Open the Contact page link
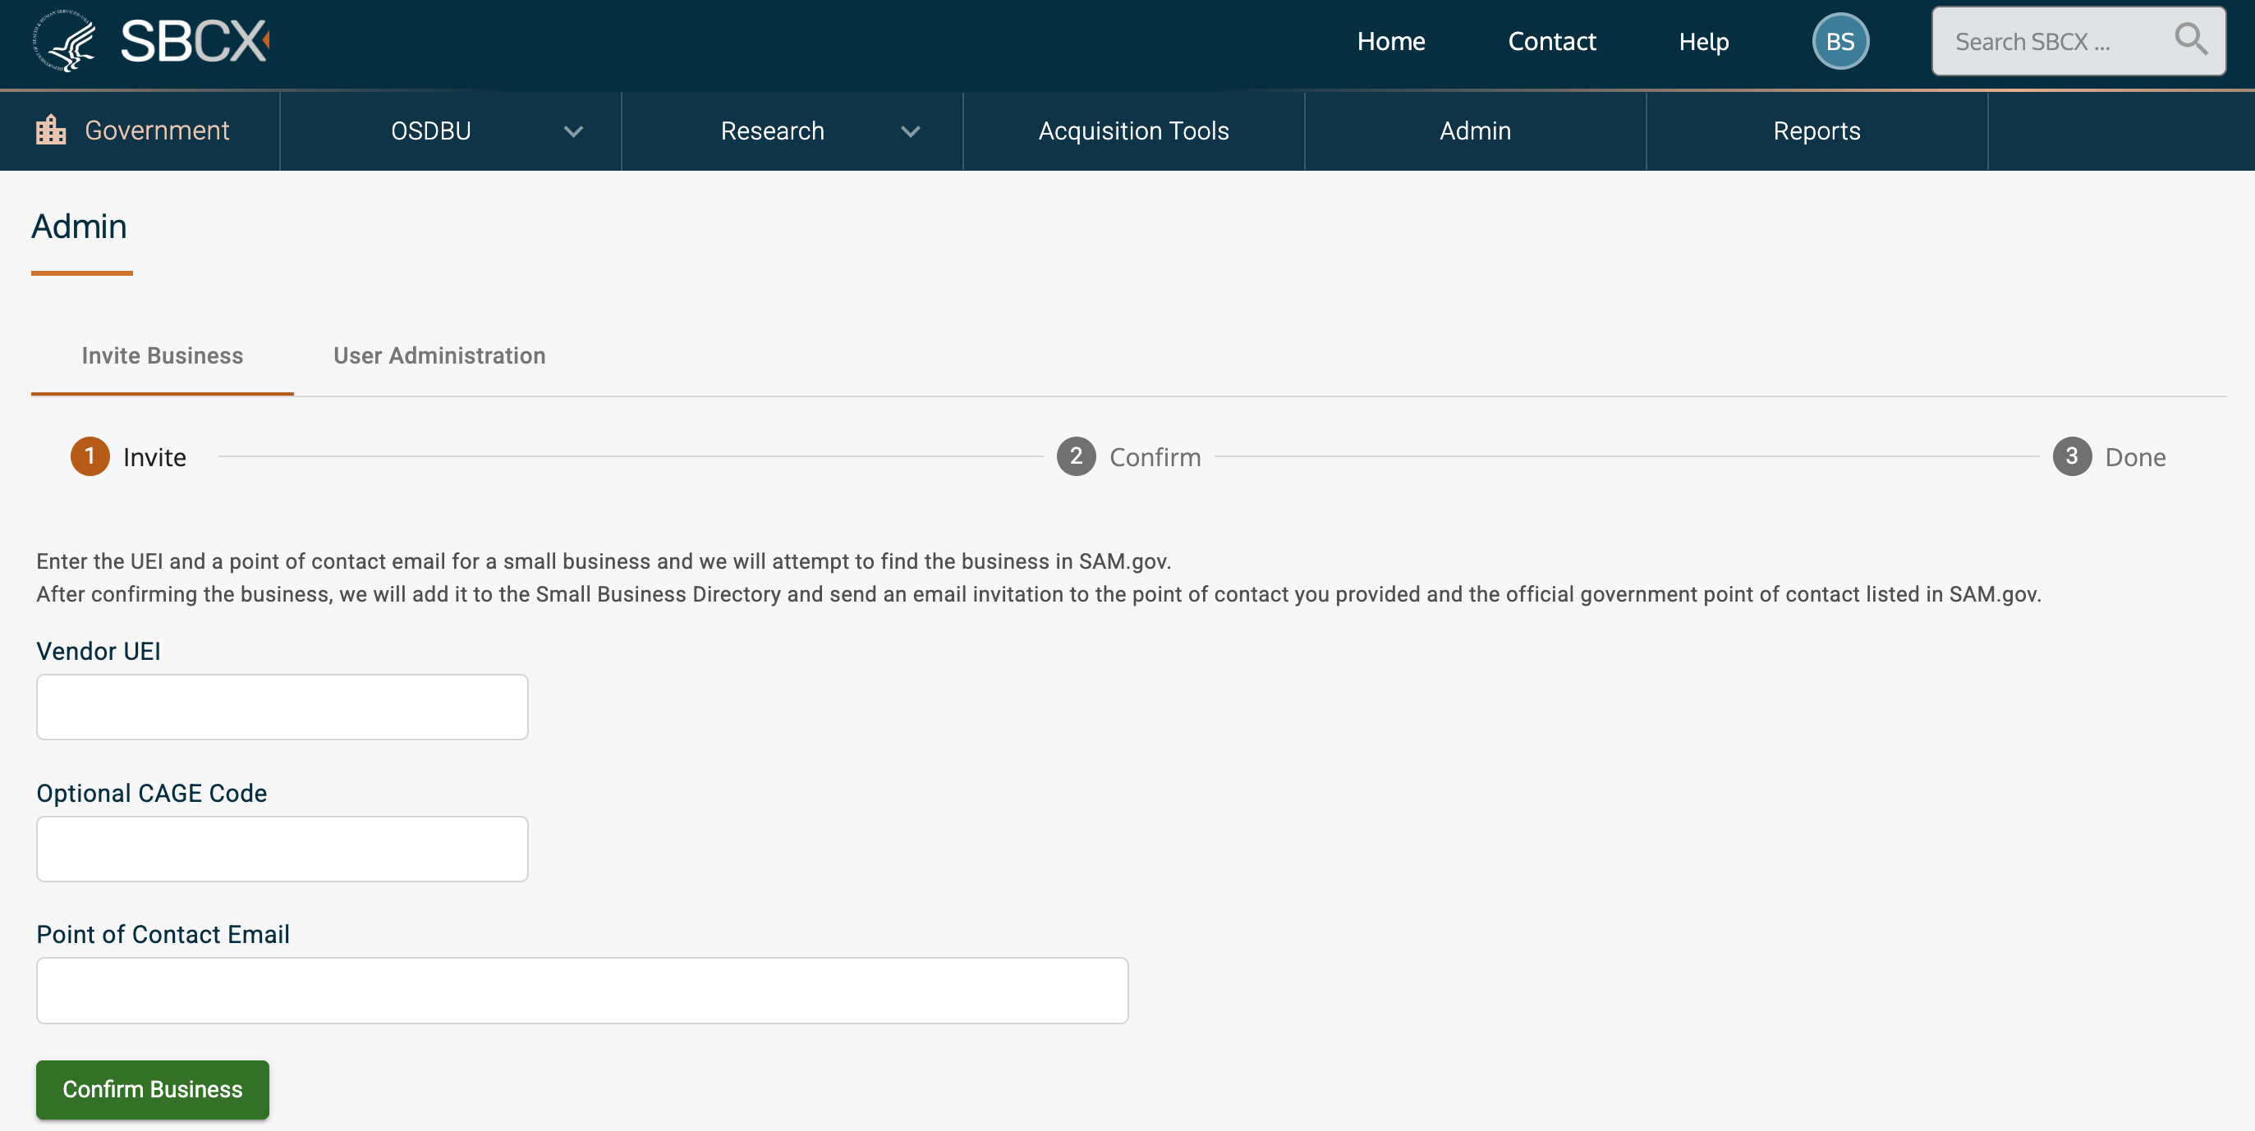Image resolution: width=2255 pixels, height=1131 pixels. pos(1551,41)
